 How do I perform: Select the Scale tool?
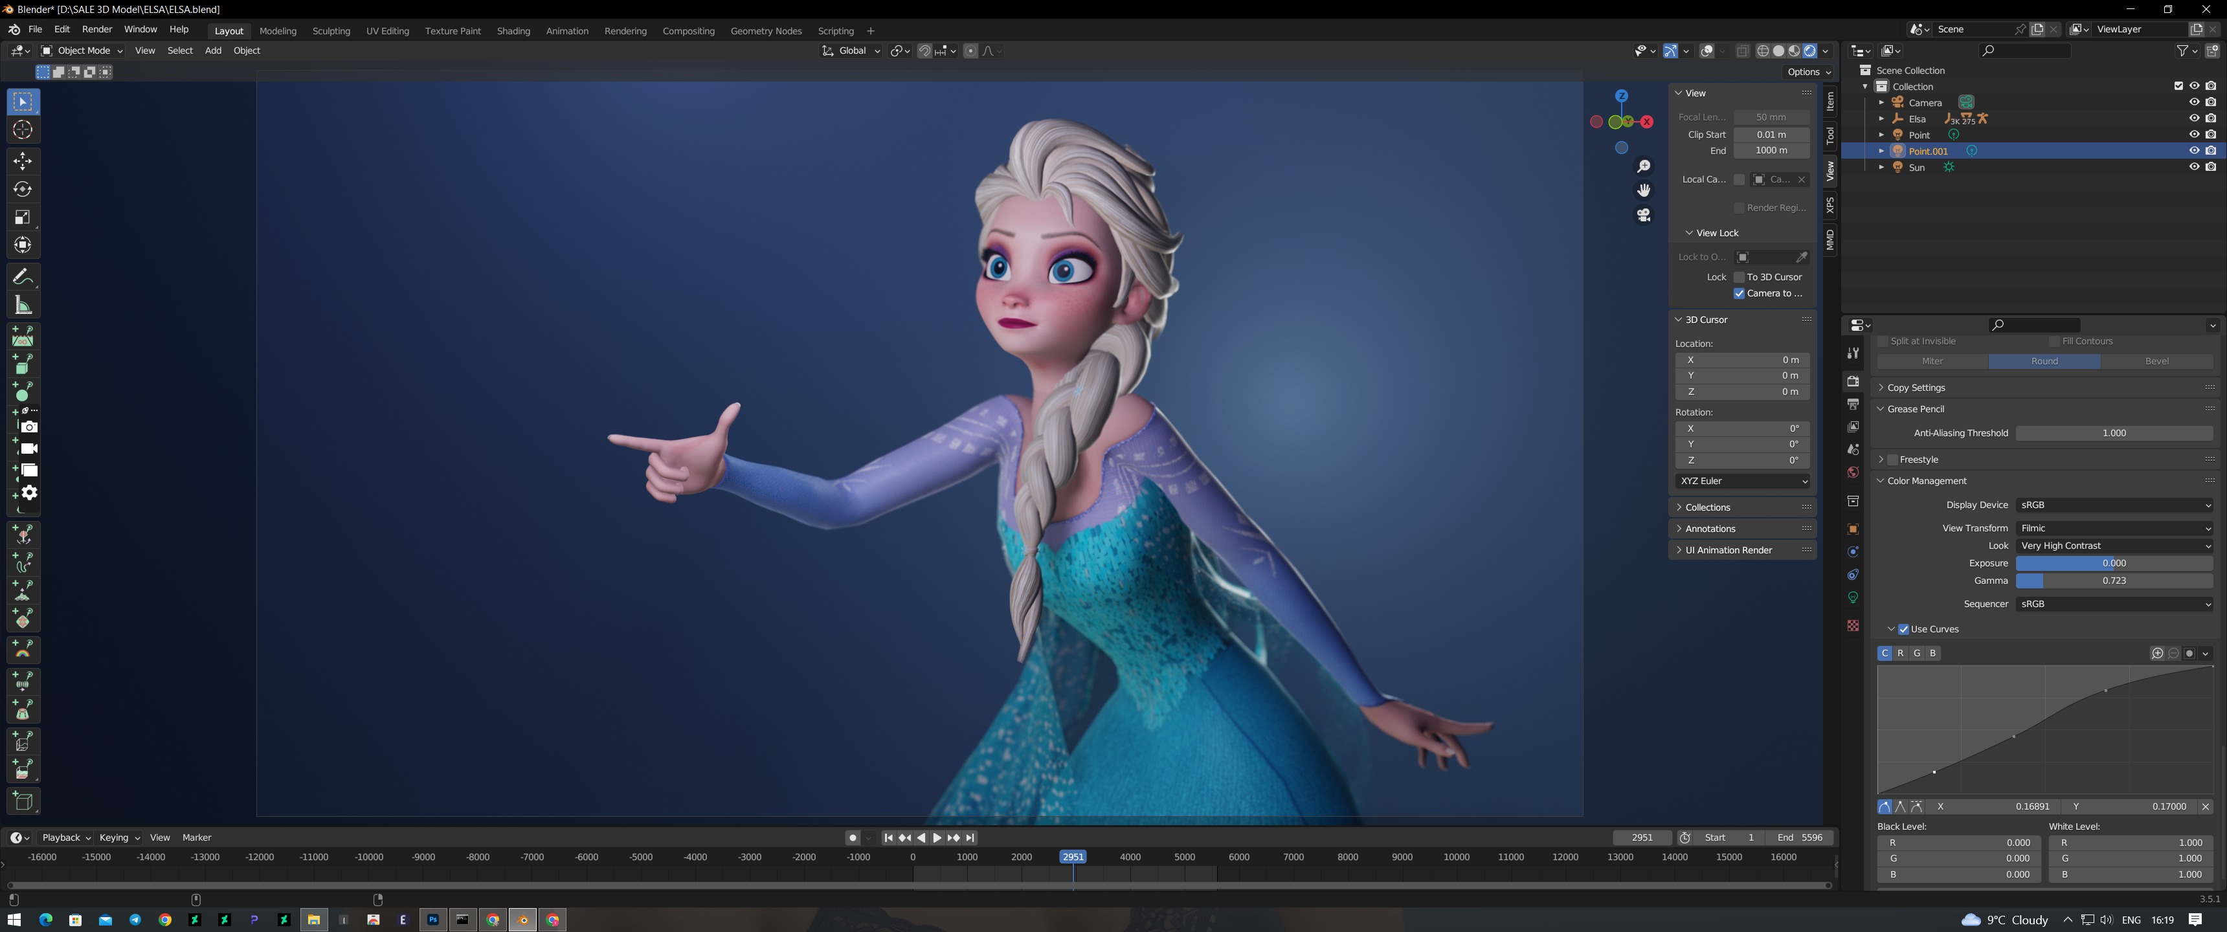pyautogui.click(x=23, y=217)
